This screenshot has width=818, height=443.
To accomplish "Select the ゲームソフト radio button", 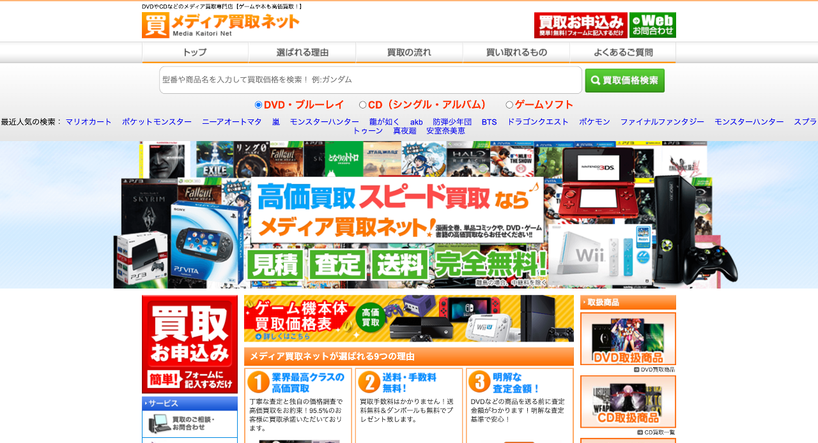I will click(509, 105).
